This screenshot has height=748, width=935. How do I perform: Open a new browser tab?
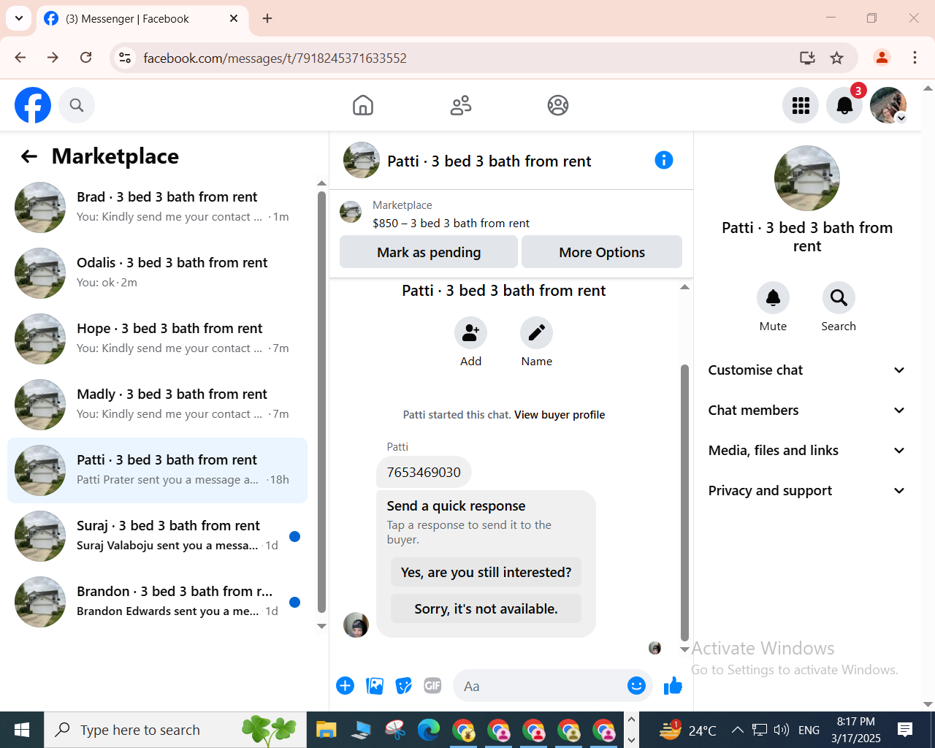pyautogui.click(x=267, y=18)
